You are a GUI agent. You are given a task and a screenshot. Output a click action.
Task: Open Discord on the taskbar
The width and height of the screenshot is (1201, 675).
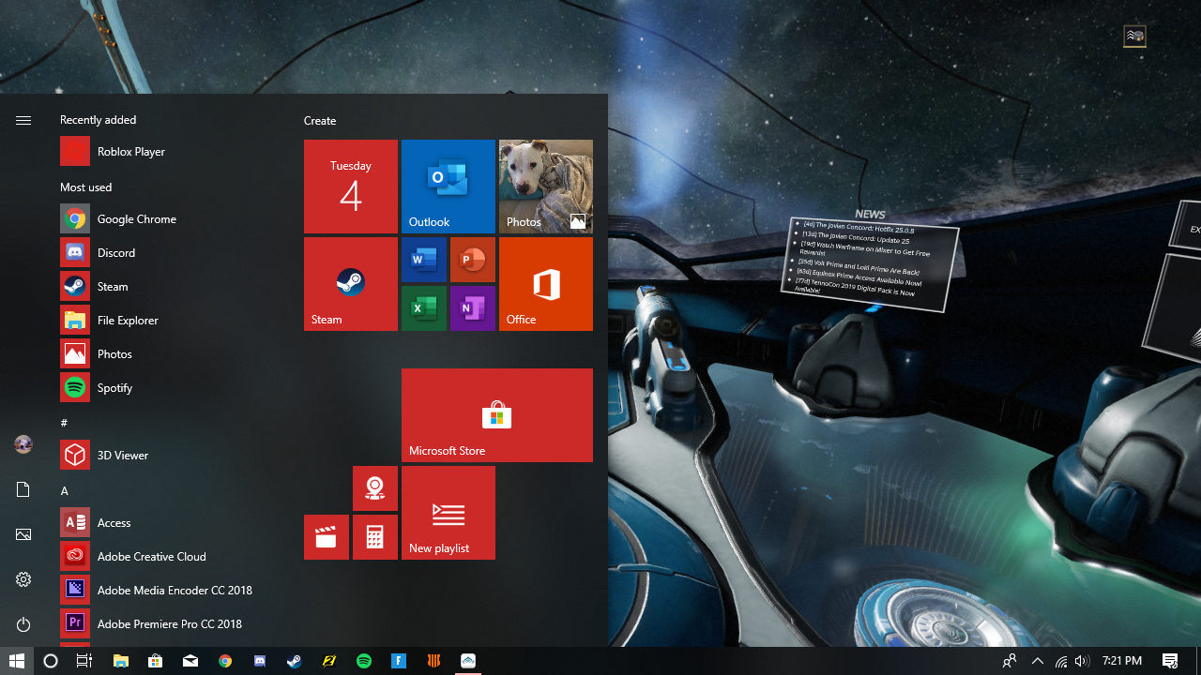pyautogui.click(x=260, y=661)
